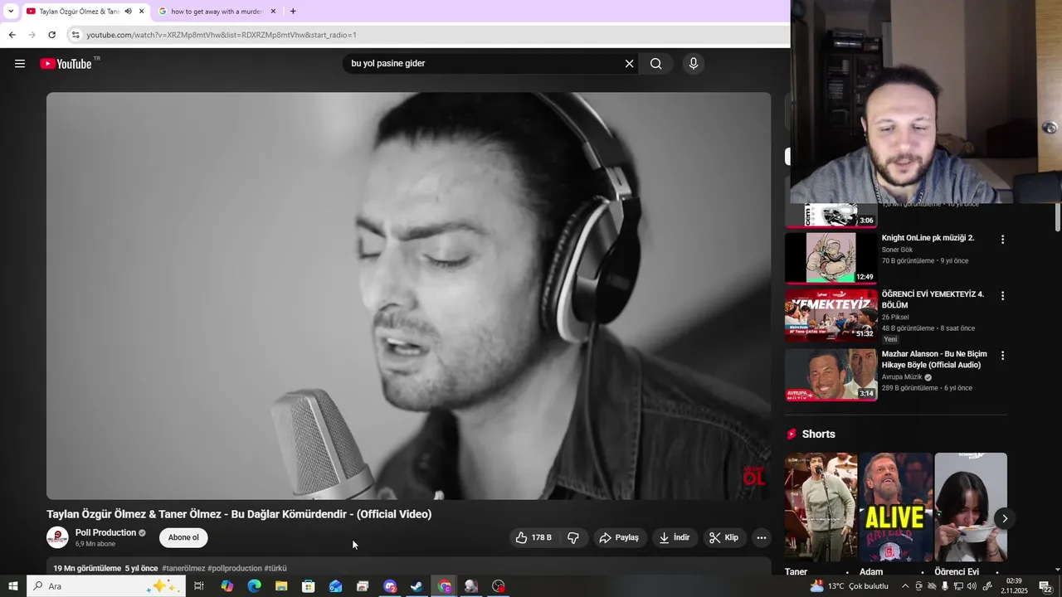Open options for the Mazhar Alanson video

click(x=1002, y=356)
